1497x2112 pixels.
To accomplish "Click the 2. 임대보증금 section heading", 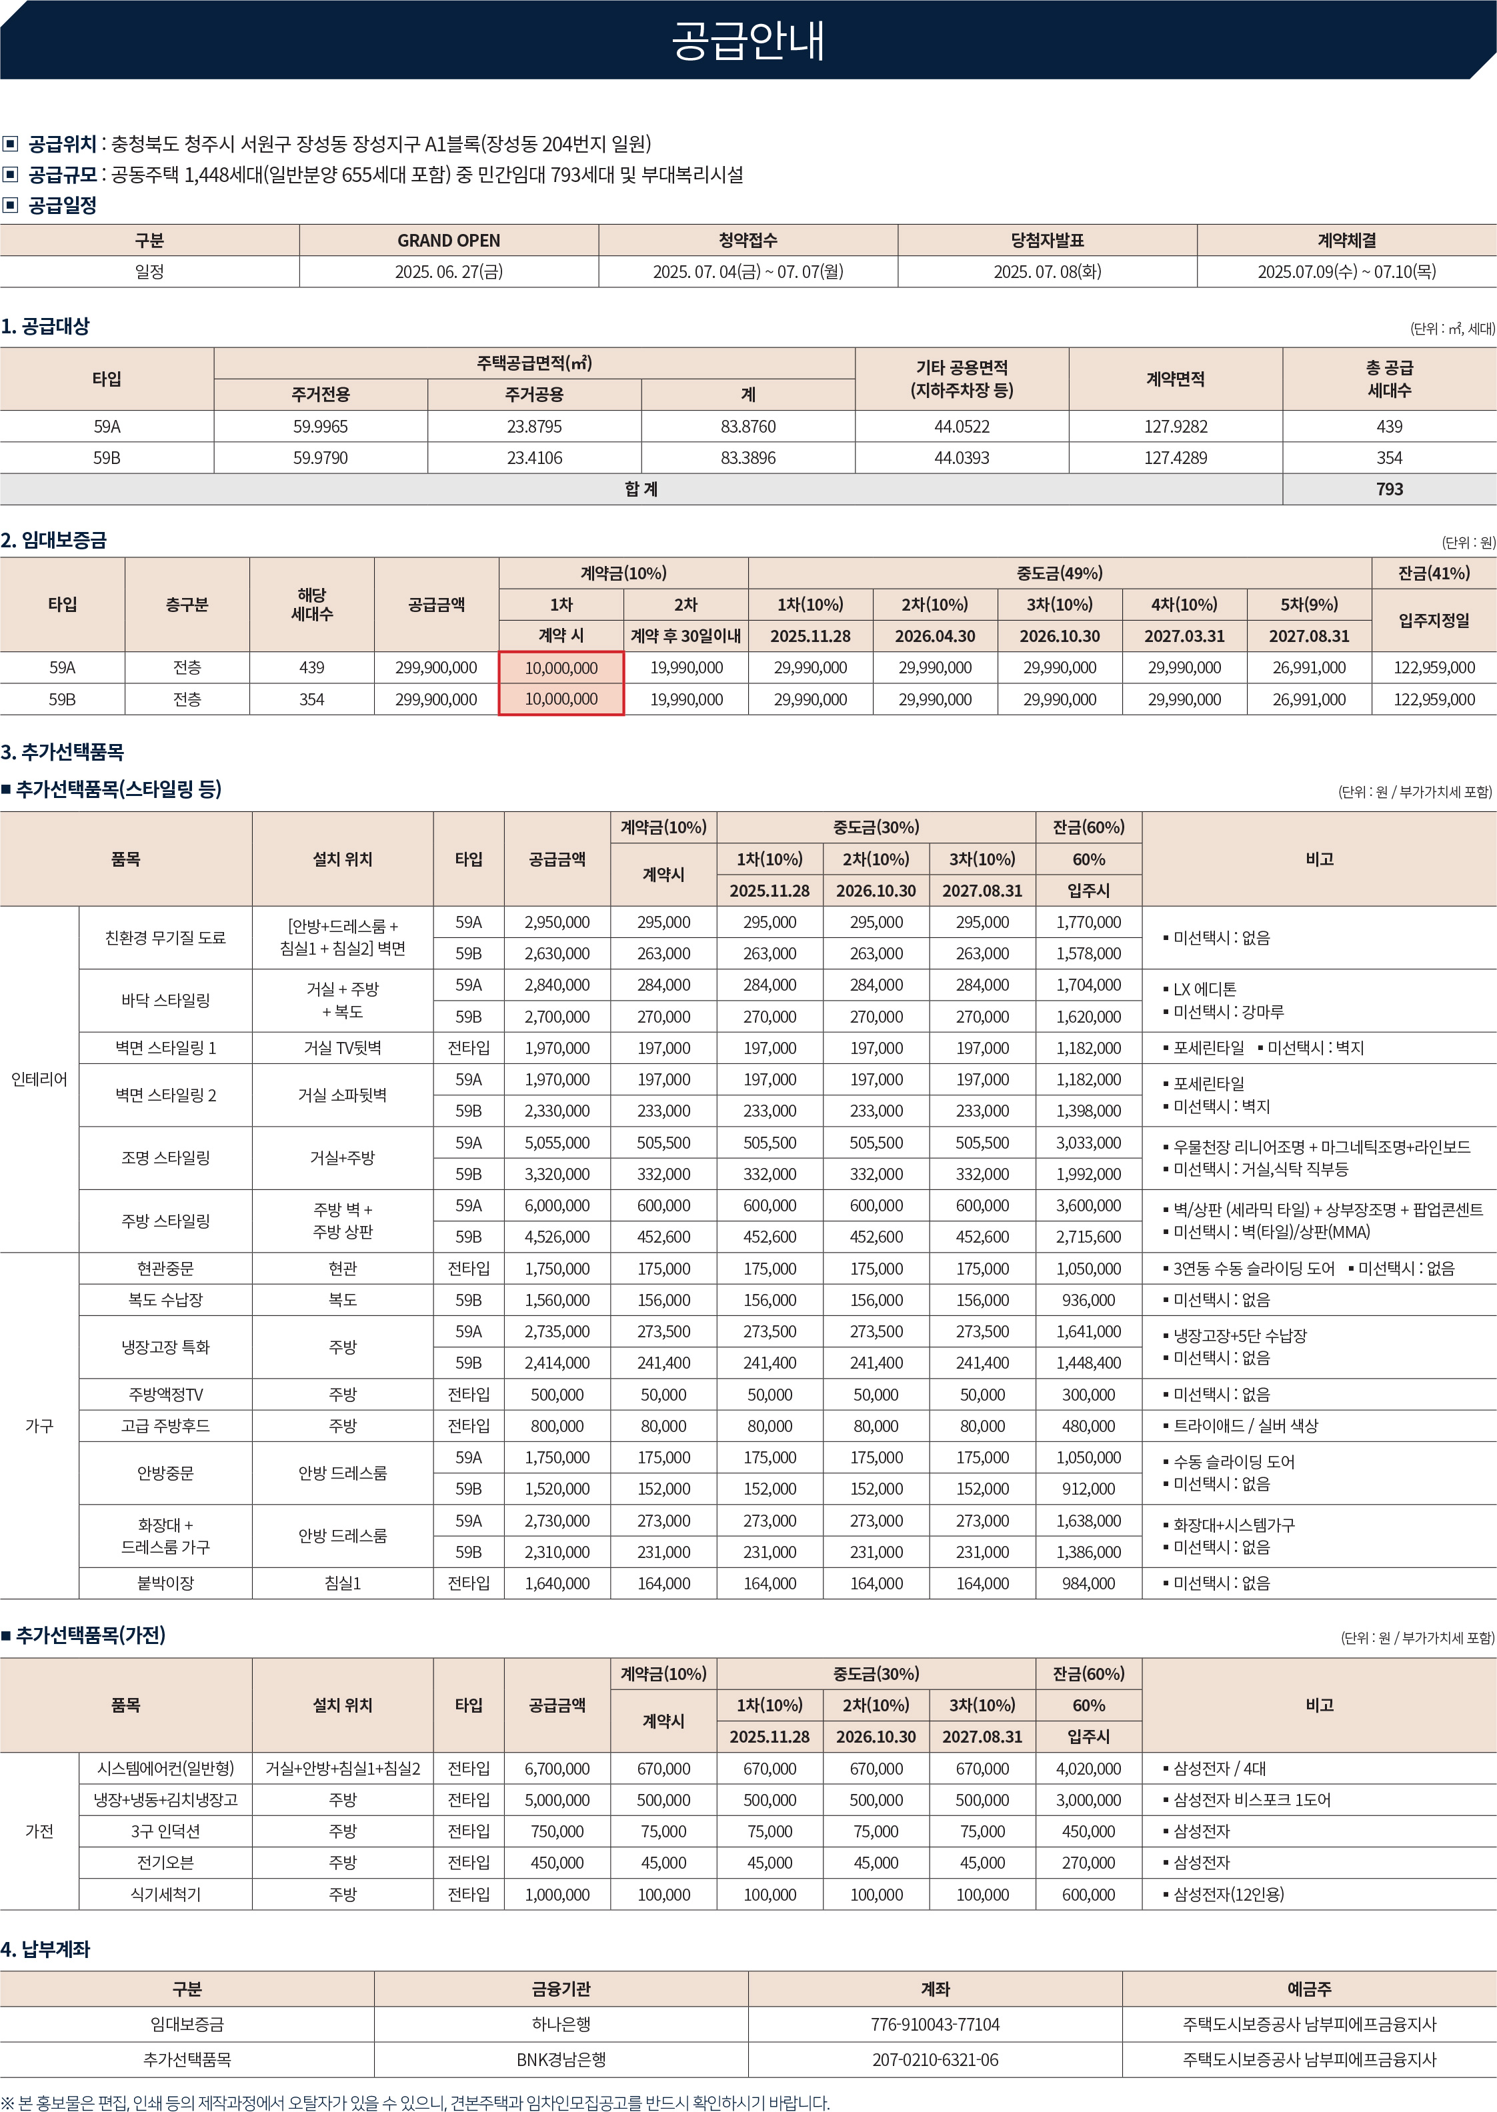I will pos(53,540).
